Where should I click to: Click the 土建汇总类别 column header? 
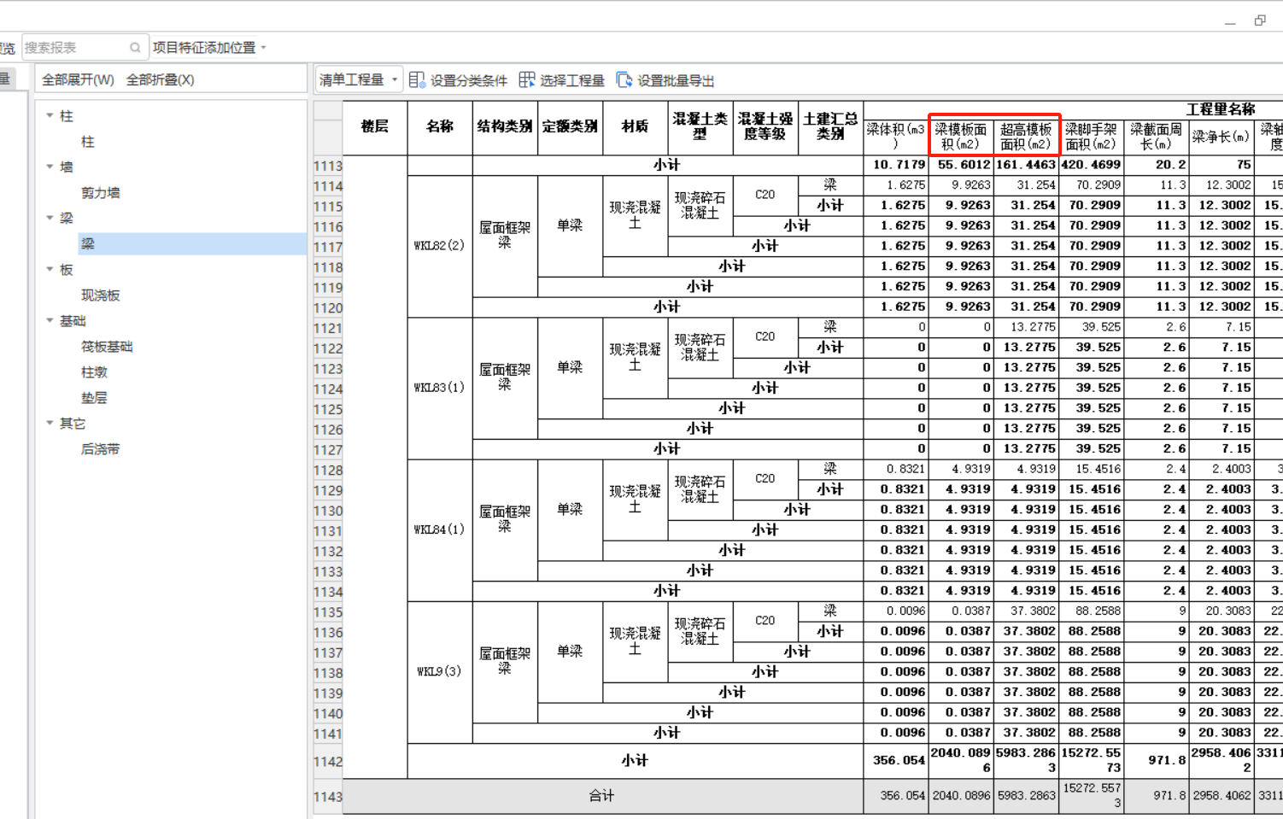click(830, 127)
